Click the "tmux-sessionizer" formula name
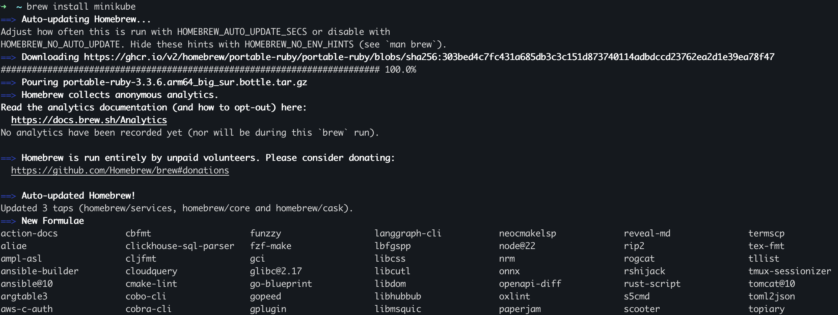838x315 pixels. (789, 271)
